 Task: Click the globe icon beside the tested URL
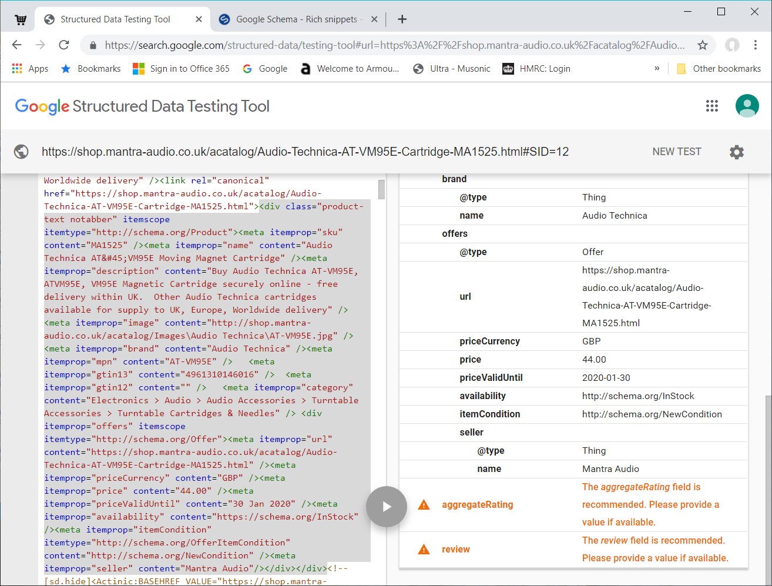[x=21, y=152]
